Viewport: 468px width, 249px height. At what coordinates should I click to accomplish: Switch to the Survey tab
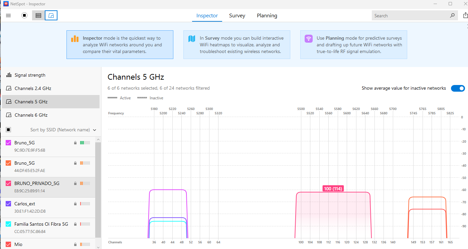click(237, 16)
